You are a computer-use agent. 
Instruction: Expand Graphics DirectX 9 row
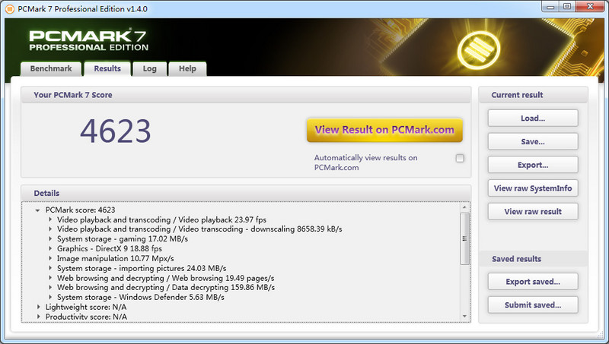point(50,248)
